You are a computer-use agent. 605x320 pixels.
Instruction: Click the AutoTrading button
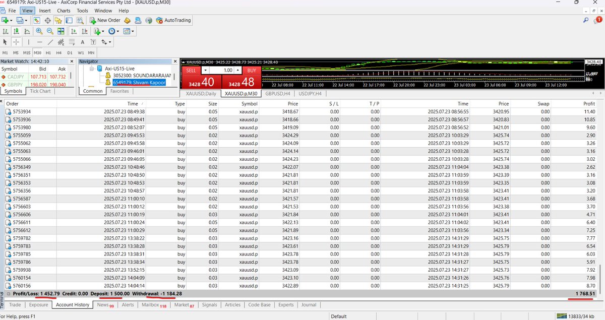tap(173, 20)
